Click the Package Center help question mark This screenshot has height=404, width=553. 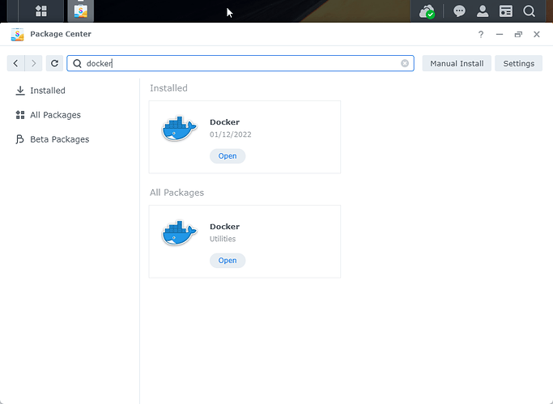[x=481, y=35]
